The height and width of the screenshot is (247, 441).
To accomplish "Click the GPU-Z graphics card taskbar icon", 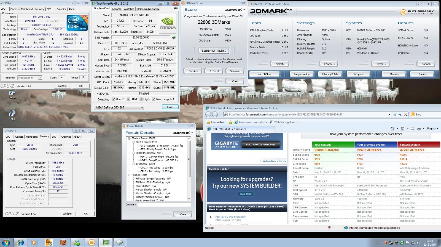I will tap(106, 242).
